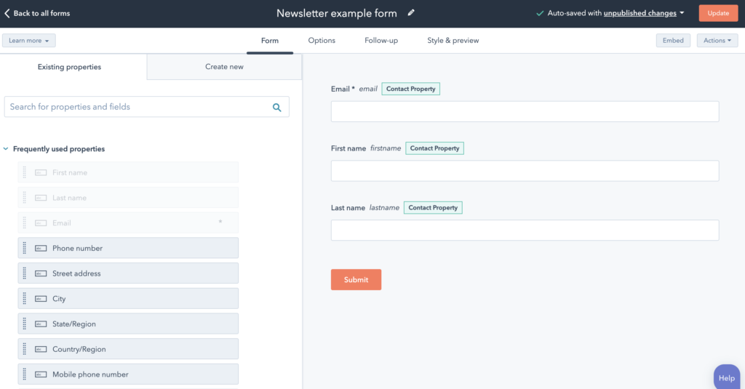Select the Create new tab
The image size is (745, 389).
[x=224, y=66]
